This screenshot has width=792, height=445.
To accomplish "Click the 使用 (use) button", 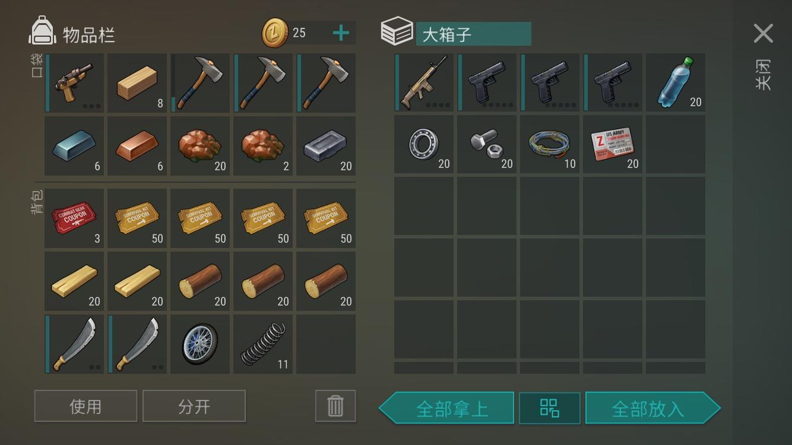I will point(85,406).
